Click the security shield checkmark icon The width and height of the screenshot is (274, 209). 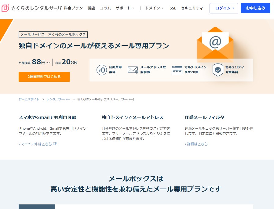pos(218,70)
